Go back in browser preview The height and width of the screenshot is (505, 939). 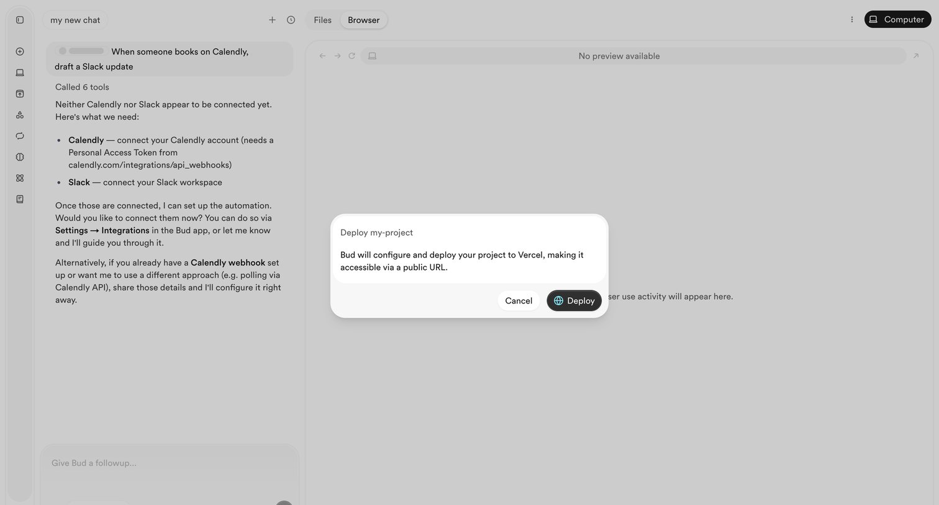[x=322, y=56]
